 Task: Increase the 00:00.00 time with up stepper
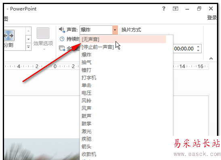198,47
